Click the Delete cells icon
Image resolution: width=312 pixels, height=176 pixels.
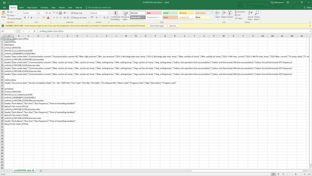[x=224, y=13]
